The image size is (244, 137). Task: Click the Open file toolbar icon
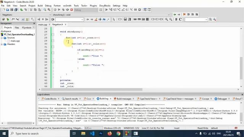tap(8, 10)
